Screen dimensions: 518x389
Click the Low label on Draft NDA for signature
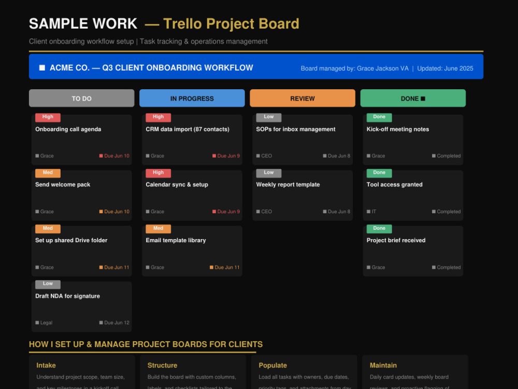click(x=48, y=284)
